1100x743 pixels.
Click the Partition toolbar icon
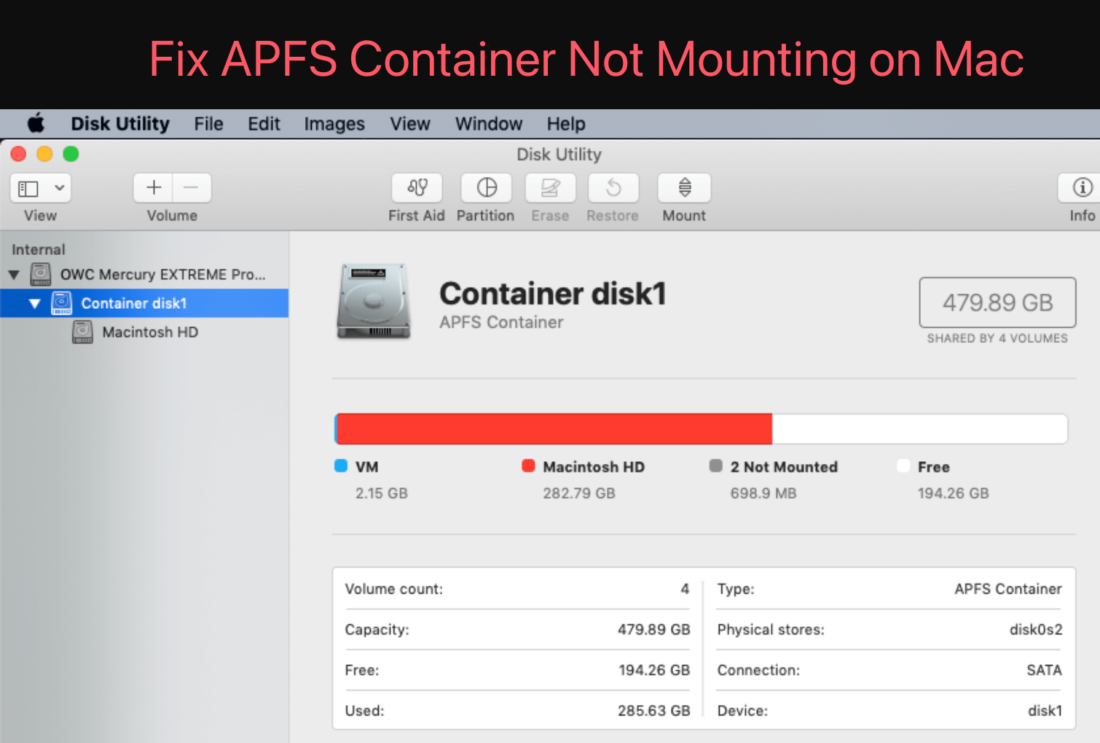point(487,188)
